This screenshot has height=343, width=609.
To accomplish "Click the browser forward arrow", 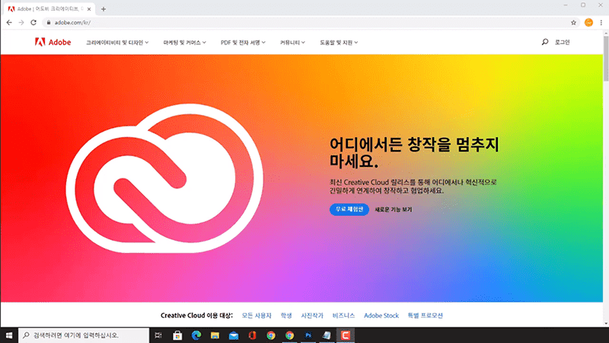I will tap(21, 23).
